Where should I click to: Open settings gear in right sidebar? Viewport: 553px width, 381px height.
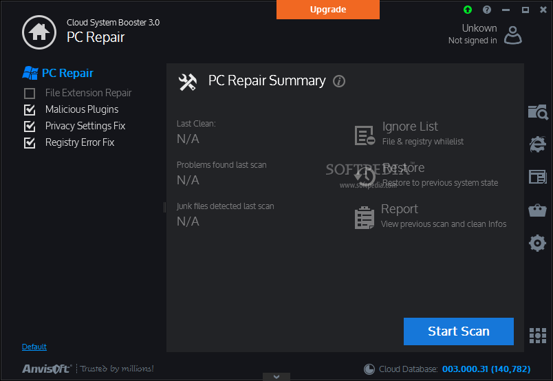[x=537, y=243]
